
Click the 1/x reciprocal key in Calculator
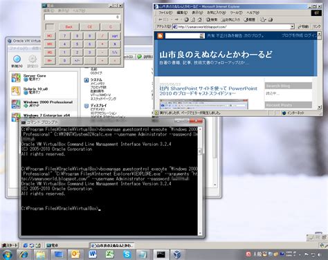115,53
